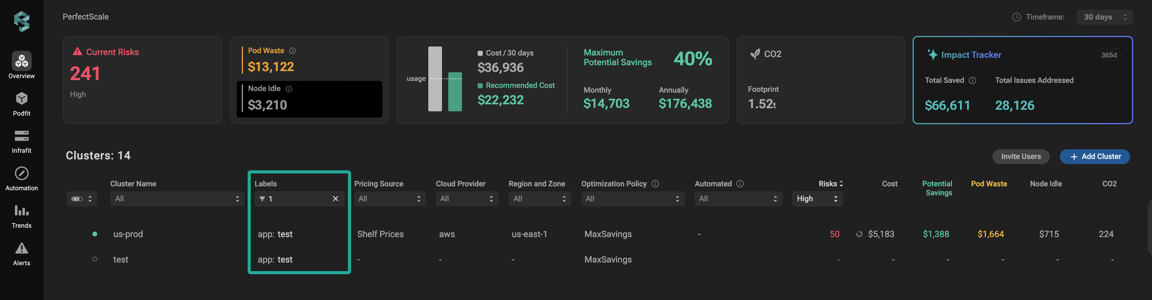Click the CO2 column header
This screenshot has width=1152, height=300.
click(1110, 184)
